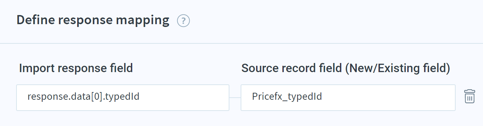Image resolution: width=483 pixels, height=126 pixels.
Task: Select the Define response mapping heading
Action: coord(93,20)
